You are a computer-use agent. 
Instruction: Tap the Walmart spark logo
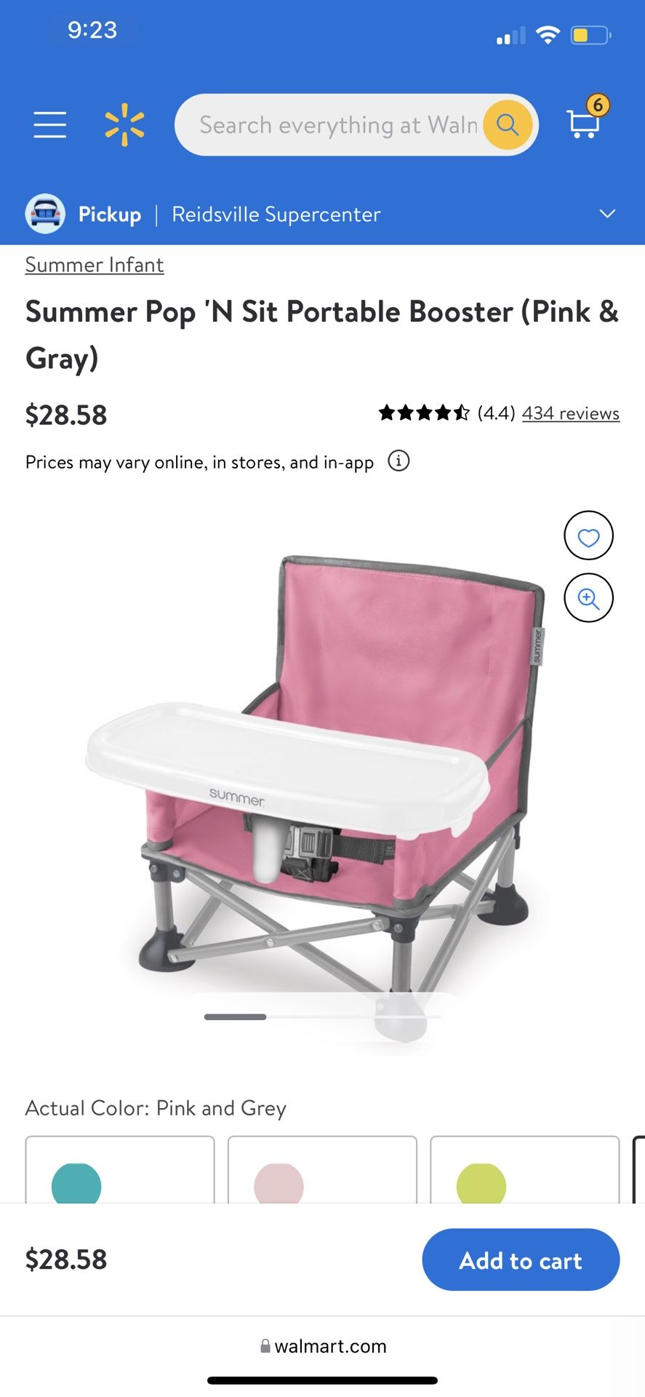tap(124, 124)
